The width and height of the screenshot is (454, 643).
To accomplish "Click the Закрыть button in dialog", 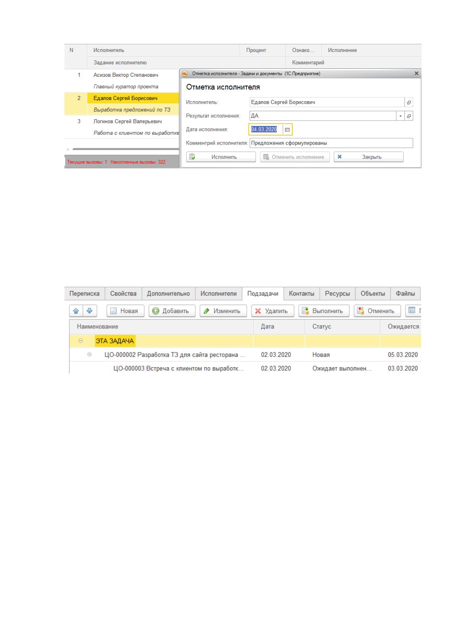I will tap(369, 157).
